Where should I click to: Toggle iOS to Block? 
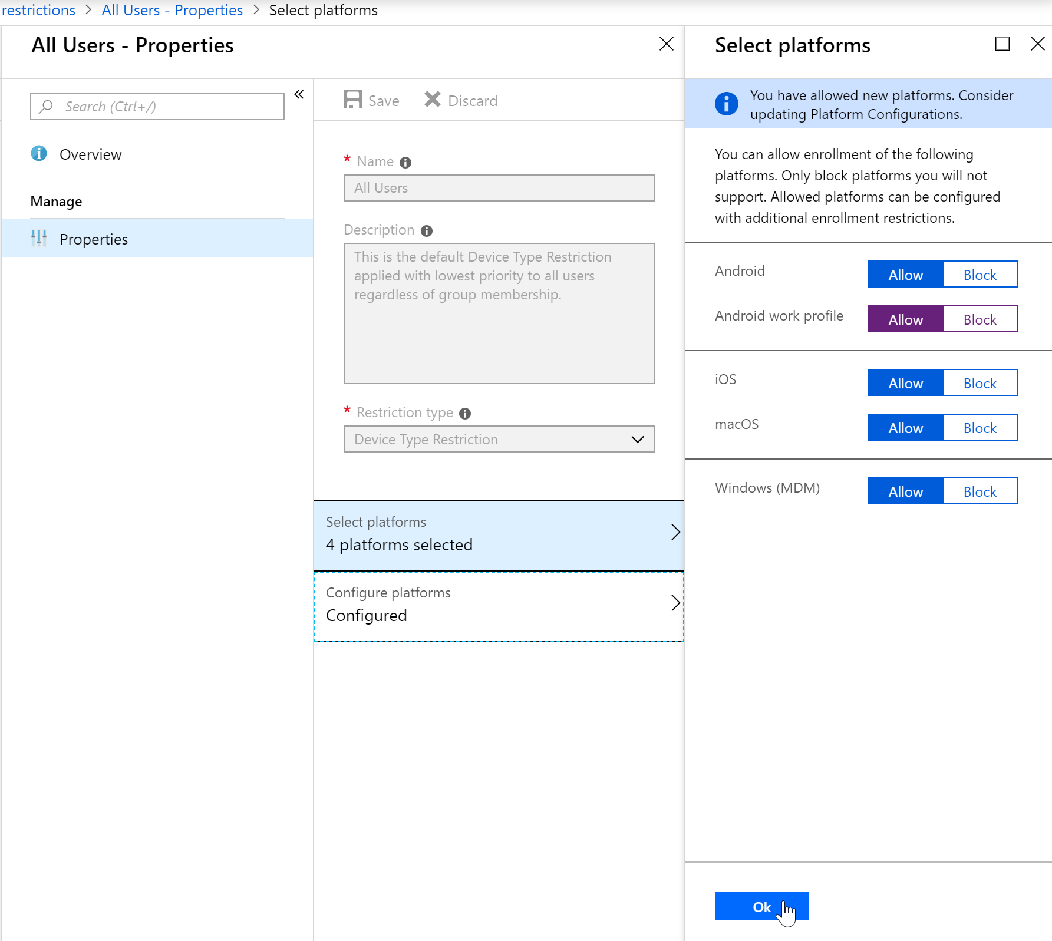point(980,383)
